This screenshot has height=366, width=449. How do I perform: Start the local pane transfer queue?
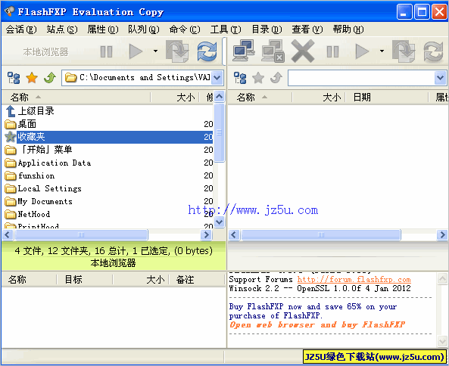coord(136,51)
